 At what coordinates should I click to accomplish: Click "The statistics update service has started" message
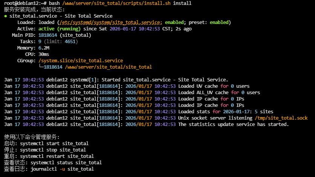[x=233, y=124]
